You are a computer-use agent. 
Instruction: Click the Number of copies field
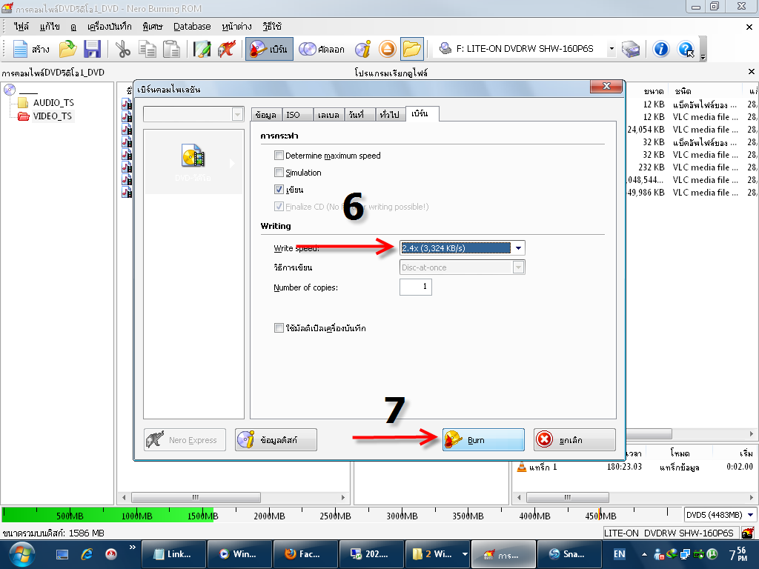click(415, 287)
